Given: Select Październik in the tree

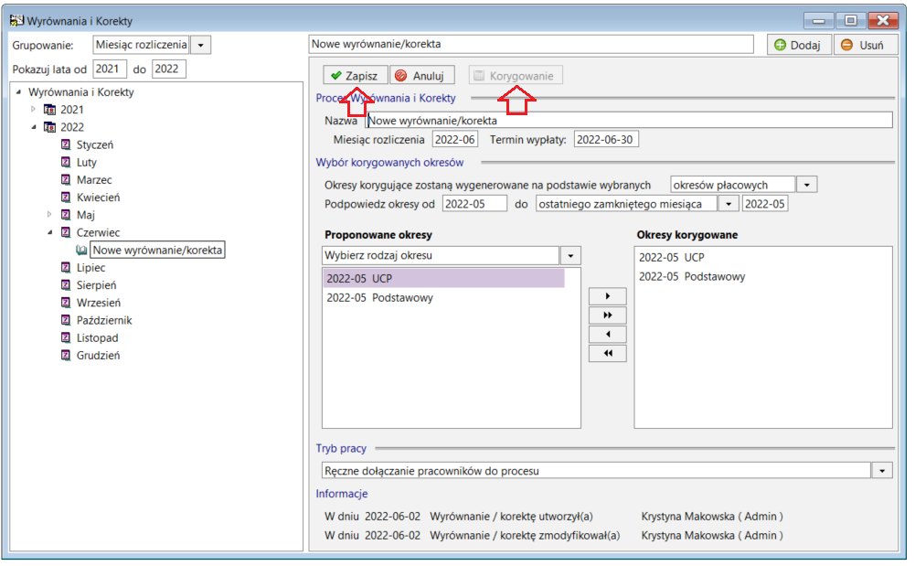Looking at the screenshot, I should [104, 320].
